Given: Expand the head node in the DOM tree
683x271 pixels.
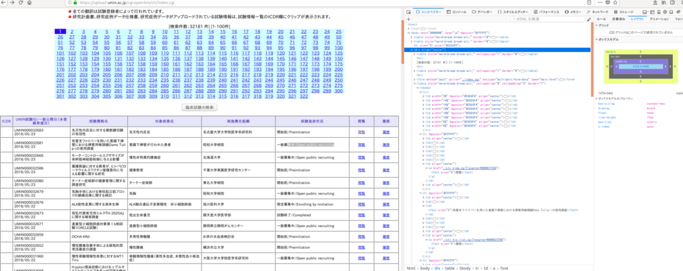Looking at the screenshot, I should coord(409,29).
